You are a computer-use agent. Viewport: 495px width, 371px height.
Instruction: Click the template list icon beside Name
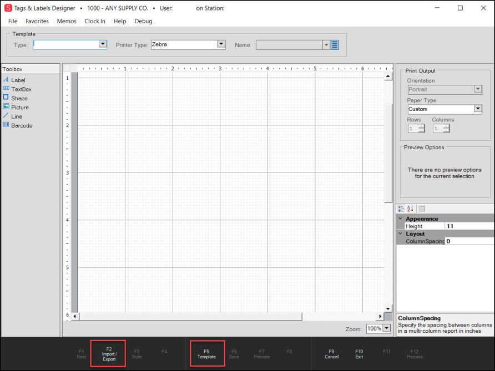(x=335, y=45)
